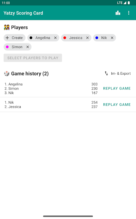Open the three-dot overflow menu
Screen dimensions: 136x219
click(x=129, y=13)
